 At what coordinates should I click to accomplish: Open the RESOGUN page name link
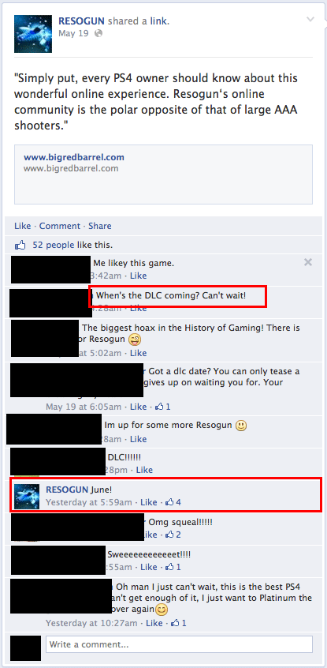(x=82, y=21)
